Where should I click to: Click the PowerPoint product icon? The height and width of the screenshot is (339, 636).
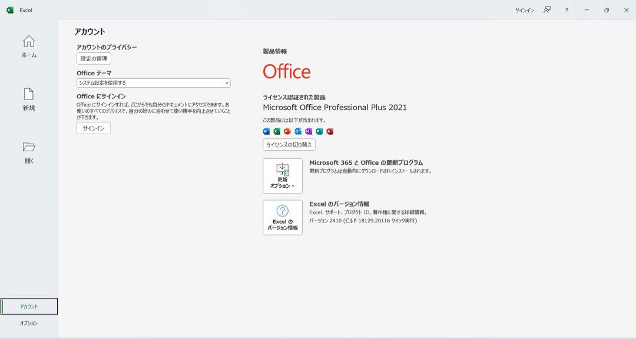coord(287,131)
